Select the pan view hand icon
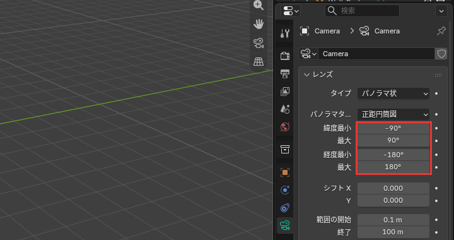The width and height of the screenshot is (454, 240). 259,24
